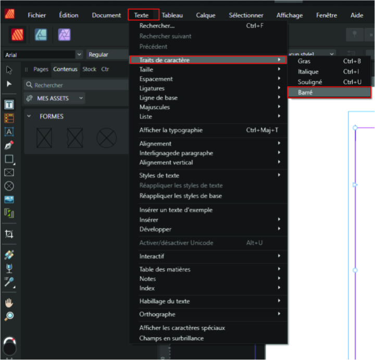Switch to the Stock tab
The height and width of the screenshot is (360, 375).
[x=89, y=69]
